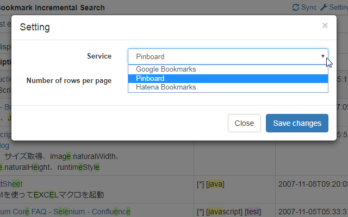Click the Service label

tap(99, 56)
